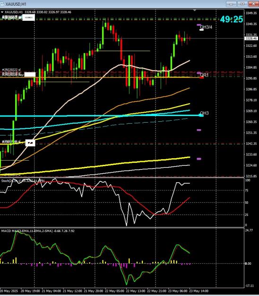Image resolution: width=259 pixels, height=296 pixels.
Task: Open the one-click trading arrow beside XAUUSD,H1
Action: [x=2, y=12]
